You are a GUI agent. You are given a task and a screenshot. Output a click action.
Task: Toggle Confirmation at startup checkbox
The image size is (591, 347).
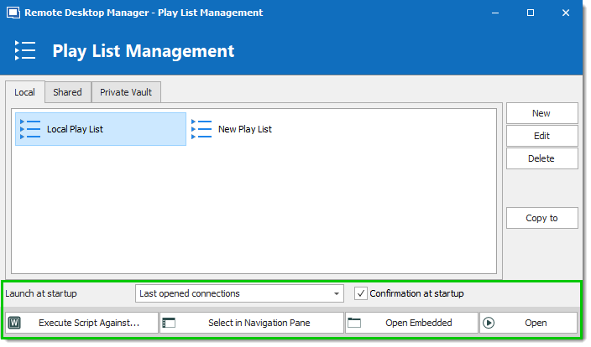361,293
